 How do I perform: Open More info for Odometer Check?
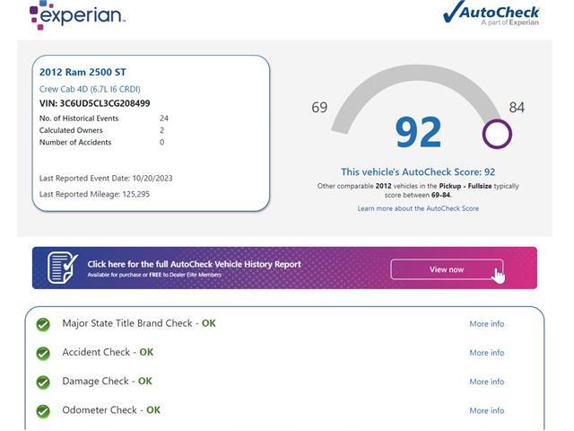coord(486,410)
